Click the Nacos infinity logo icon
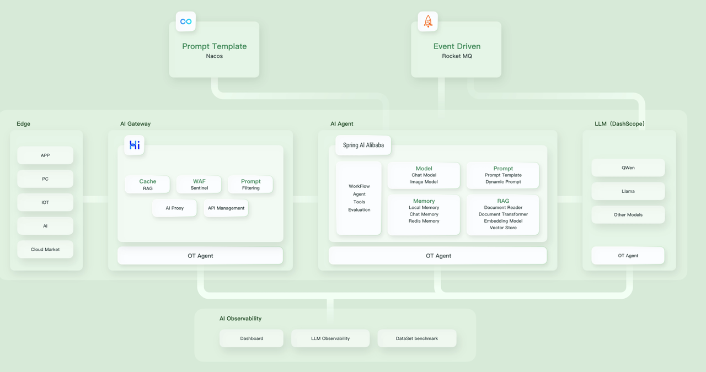Viewport: 706px width, 372px height. click(x=186, y=21)
